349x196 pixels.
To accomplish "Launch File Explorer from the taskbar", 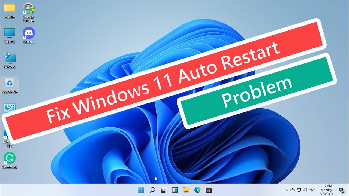I will point(186,190).
